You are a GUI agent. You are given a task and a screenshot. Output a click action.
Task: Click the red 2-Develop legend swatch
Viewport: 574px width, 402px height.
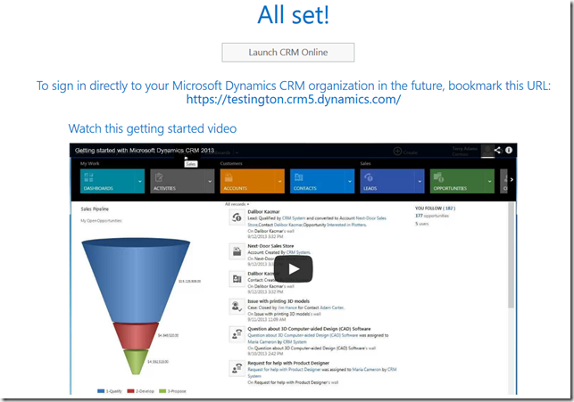pos(130,391)
